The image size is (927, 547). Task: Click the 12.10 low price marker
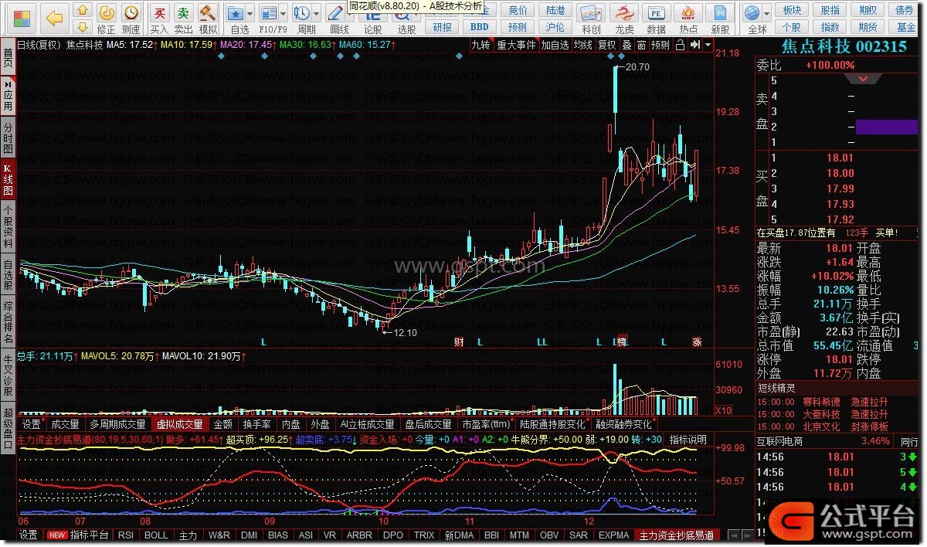click(405, 333)
